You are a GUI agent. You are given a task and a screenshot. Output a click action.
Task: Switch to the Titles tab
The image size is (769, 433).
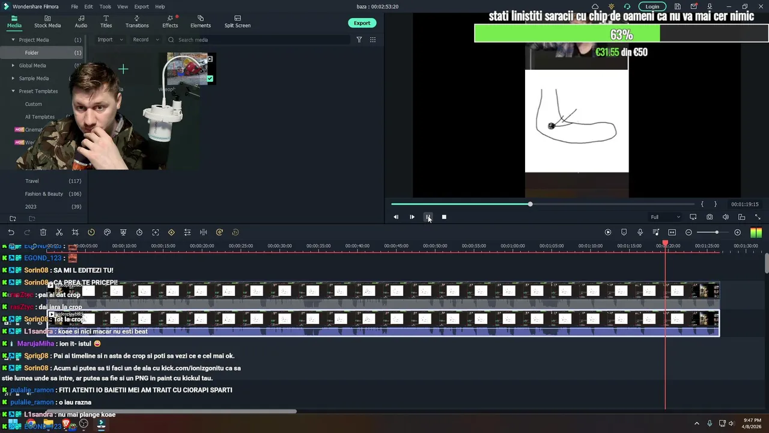click(x=106, y=22)
